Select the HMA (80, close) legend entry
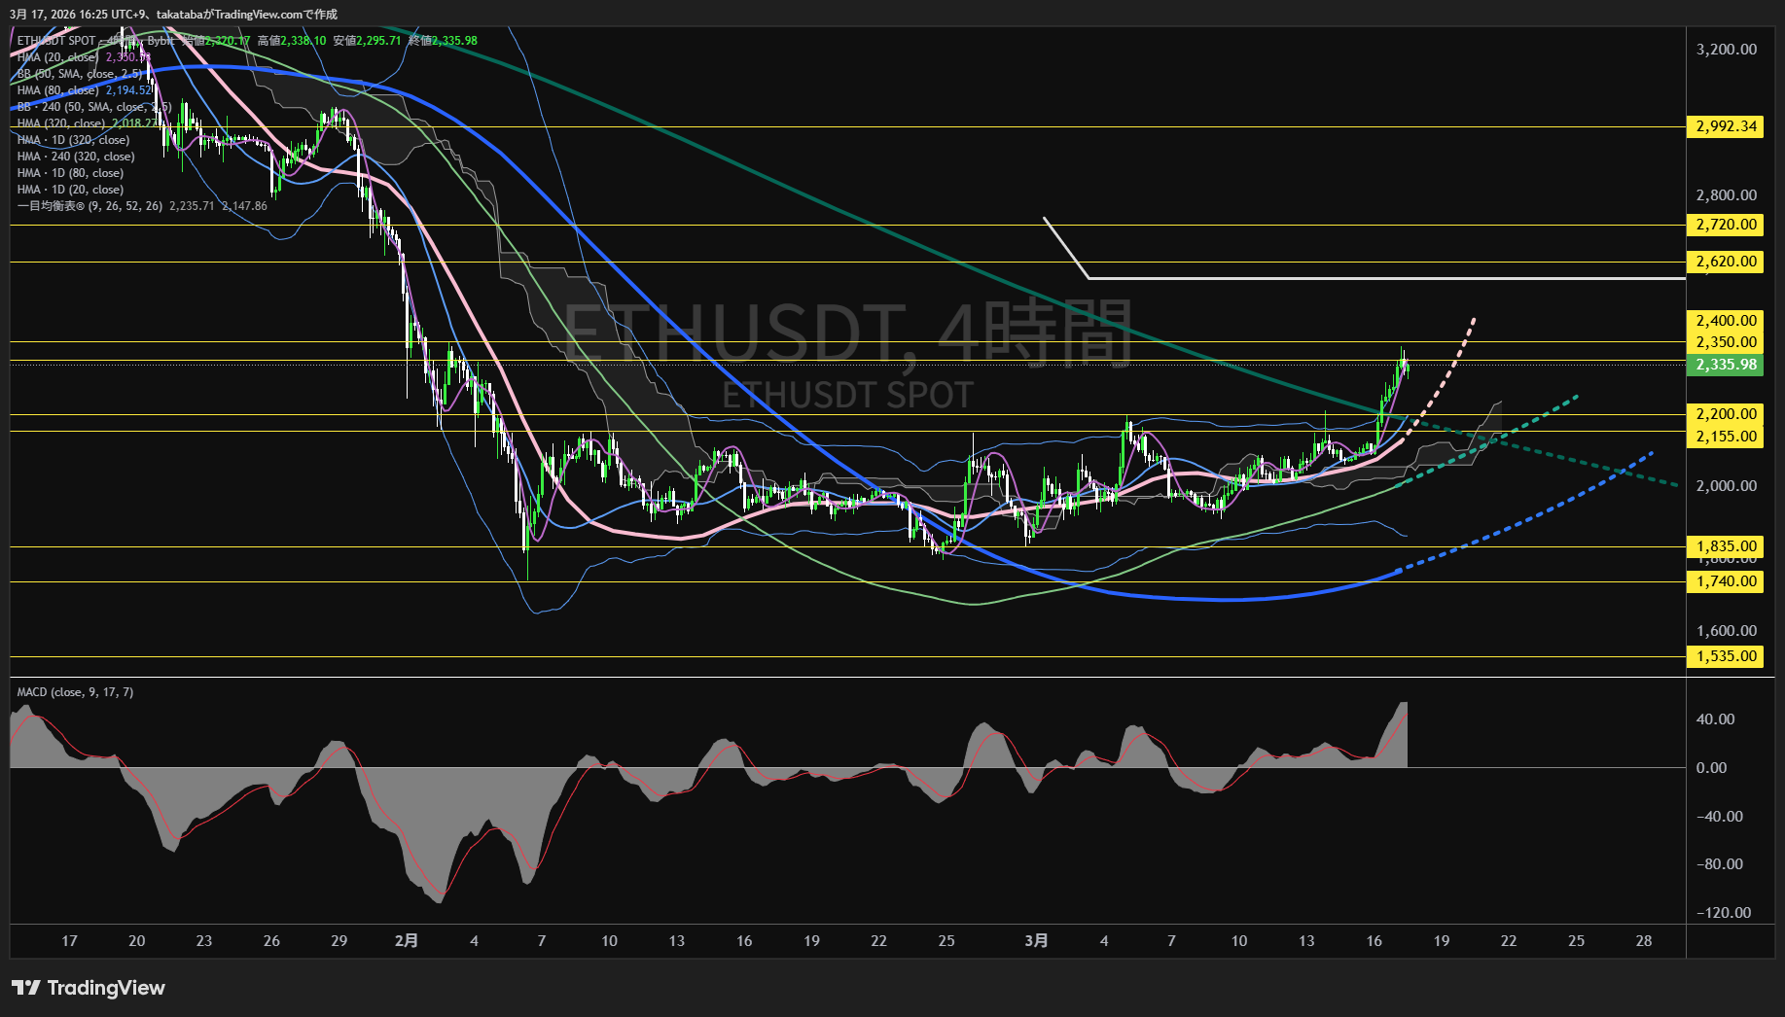The height and width of the screenshot is (1017, 1785). pos(58,90)
